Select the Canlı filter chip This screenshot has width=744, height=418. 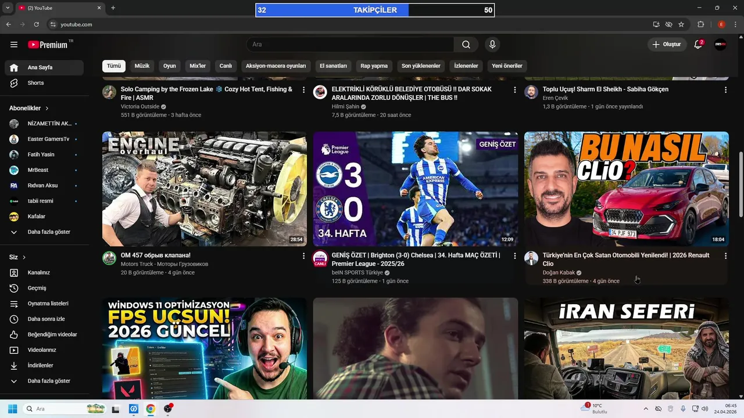226,66
